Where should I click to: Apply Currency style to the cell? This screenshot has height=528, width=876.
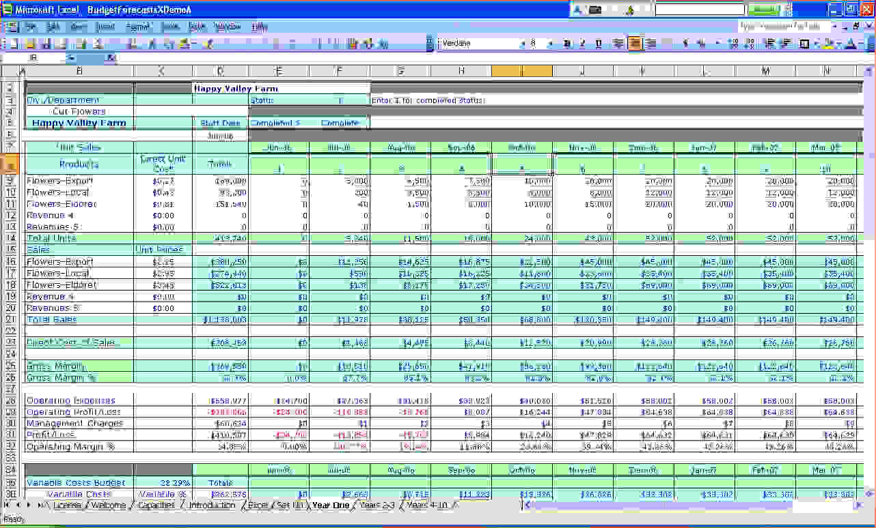click(685, 44)
